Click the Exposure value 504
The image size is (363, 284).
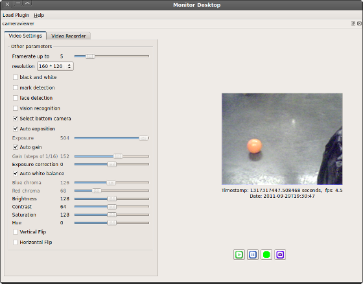coord(65,138)
